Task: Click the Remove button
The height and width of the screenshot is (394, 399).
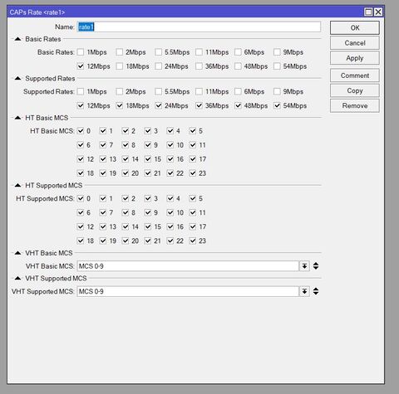Action: click(x=355, y=105)
